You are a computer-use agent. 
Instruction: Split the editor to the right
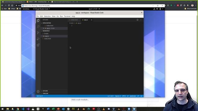[137, 20]
